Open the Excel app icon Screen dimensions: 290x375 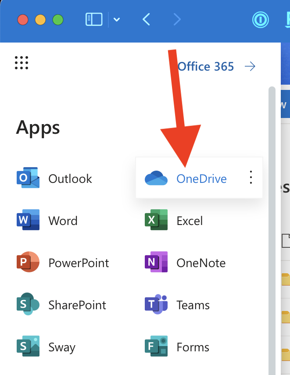[156, 220]
